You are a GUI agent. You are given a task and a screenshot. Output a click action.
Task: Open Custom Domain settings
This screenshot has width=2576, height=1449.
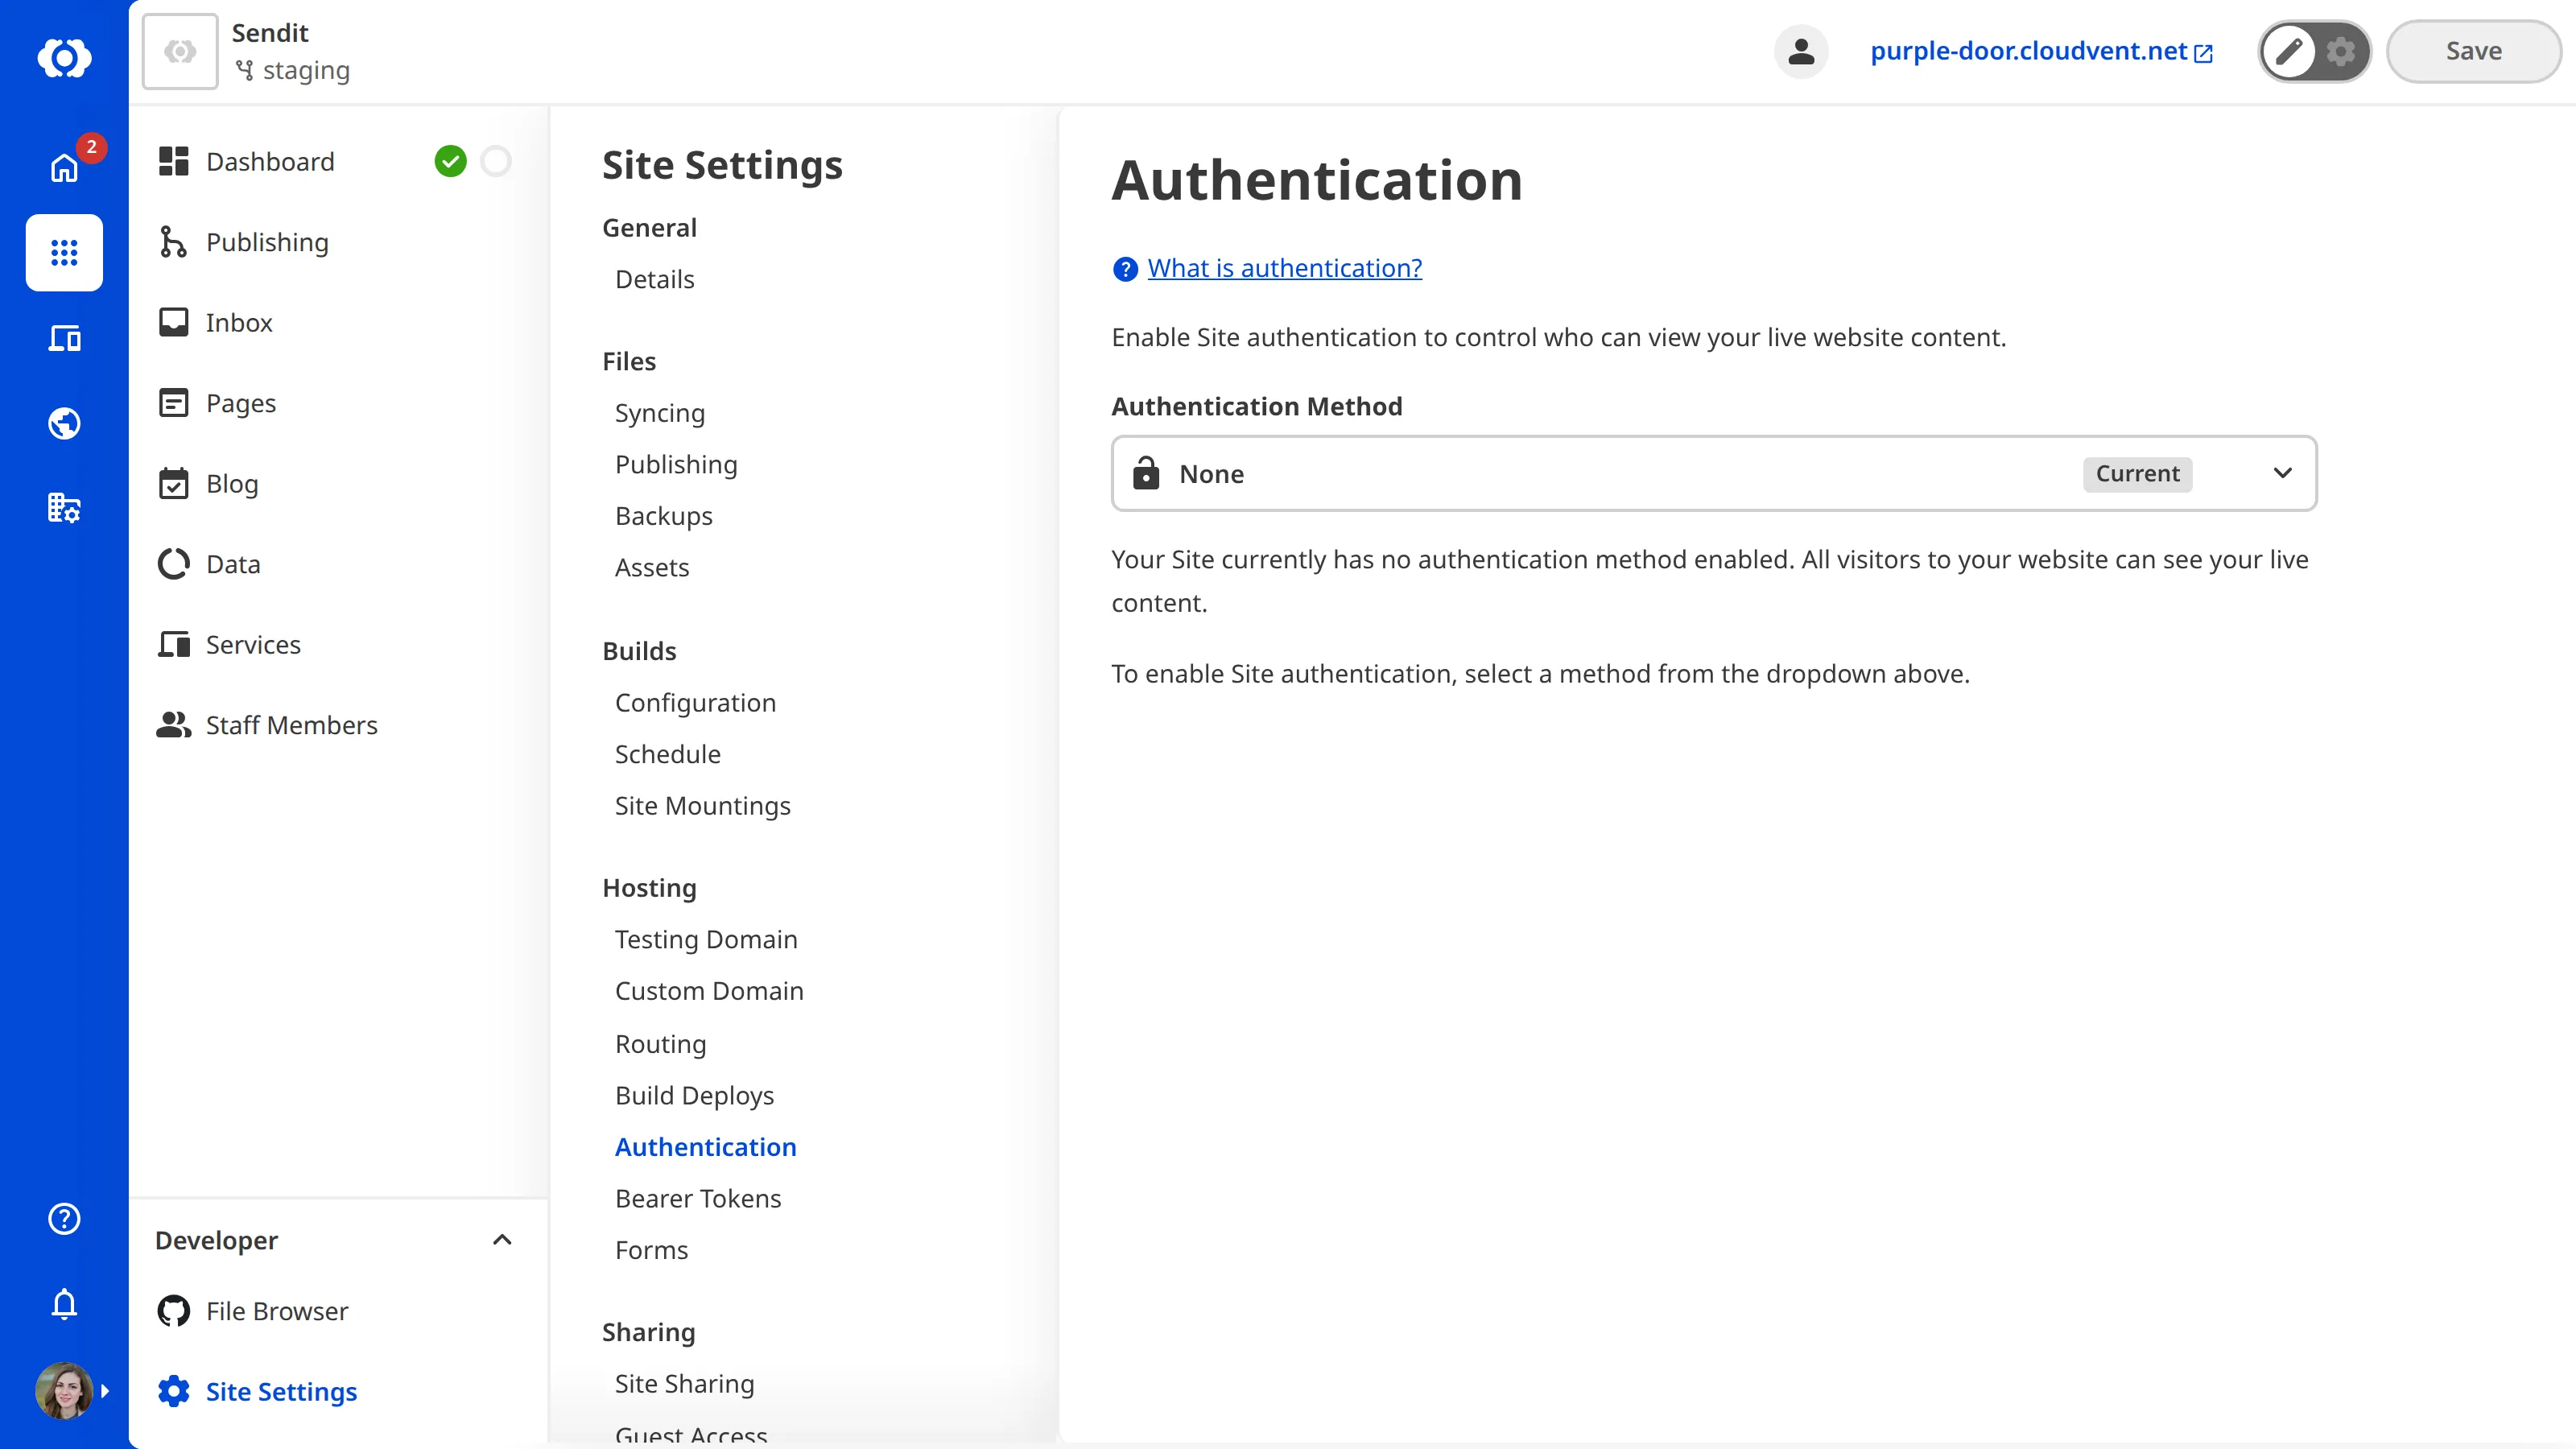tap(709, 990)
